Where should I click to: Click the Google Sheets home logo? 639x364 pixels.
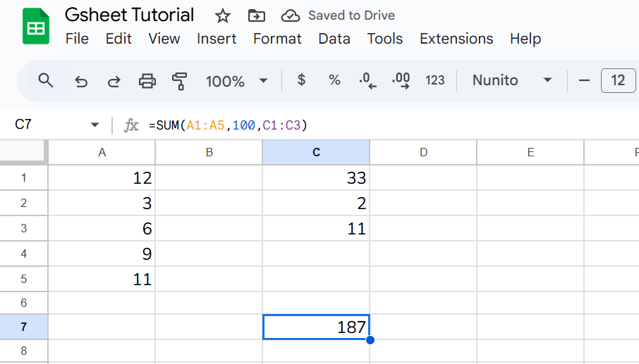pos(36,27)
